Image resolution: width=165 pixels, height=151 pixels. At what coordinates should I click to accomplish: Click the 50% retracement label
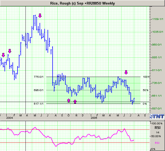[x=145, y=90]
